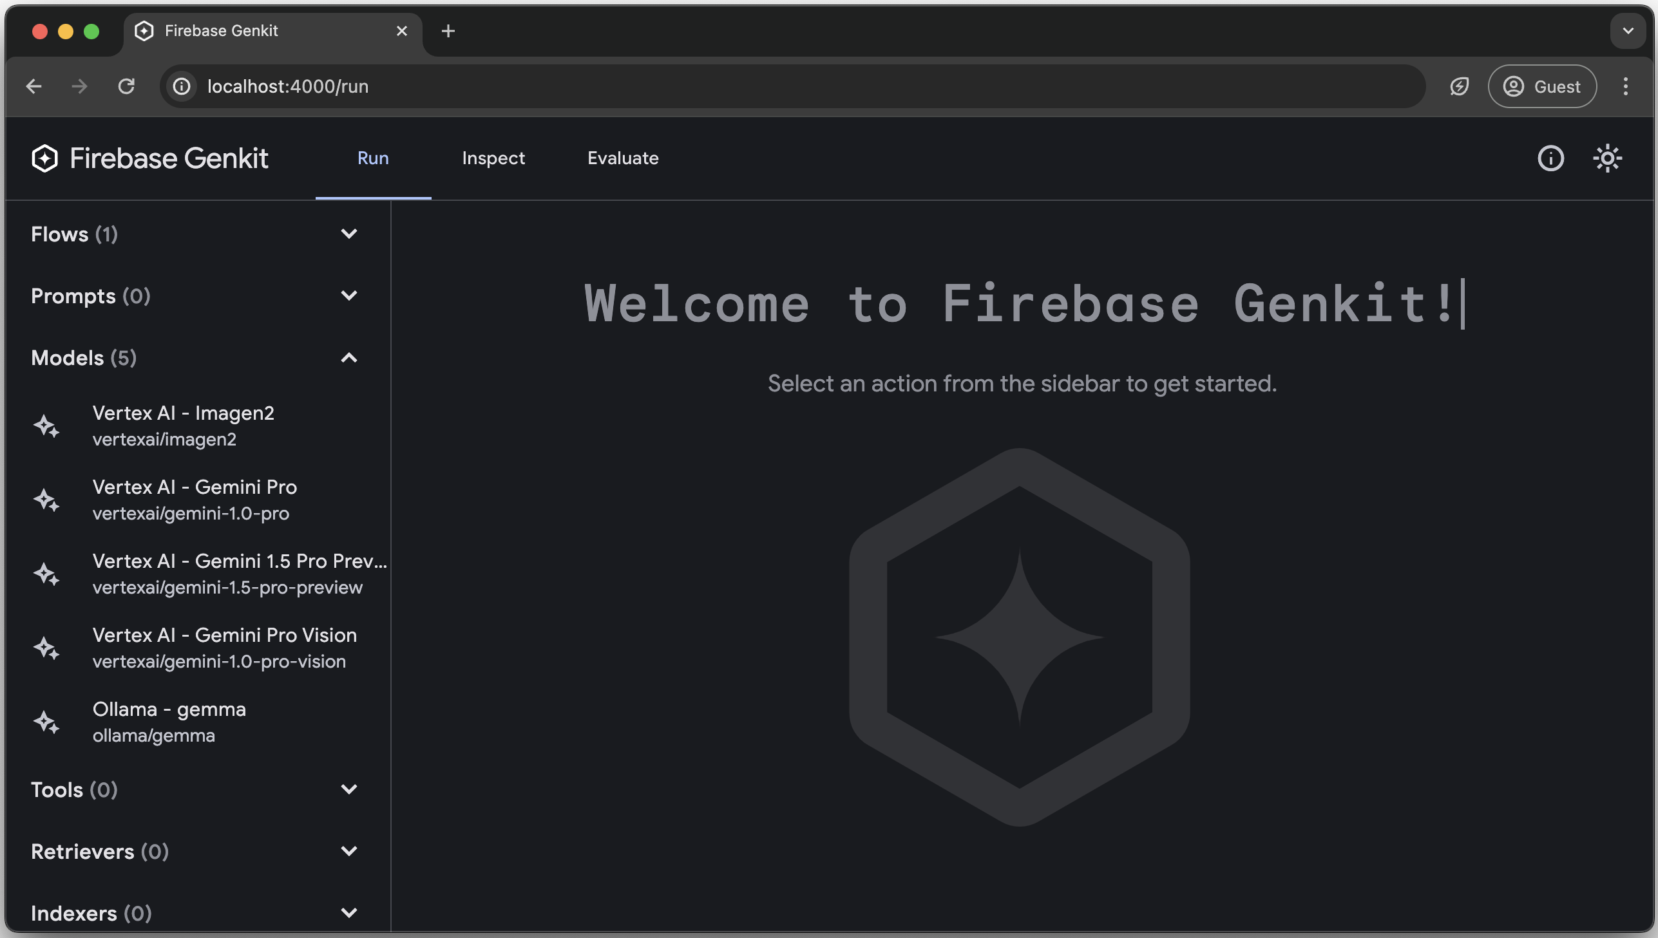The width and height of the screenshot is (1658, 938).
Task: Switch to the Inspect tab
Action: click(493, 158)
